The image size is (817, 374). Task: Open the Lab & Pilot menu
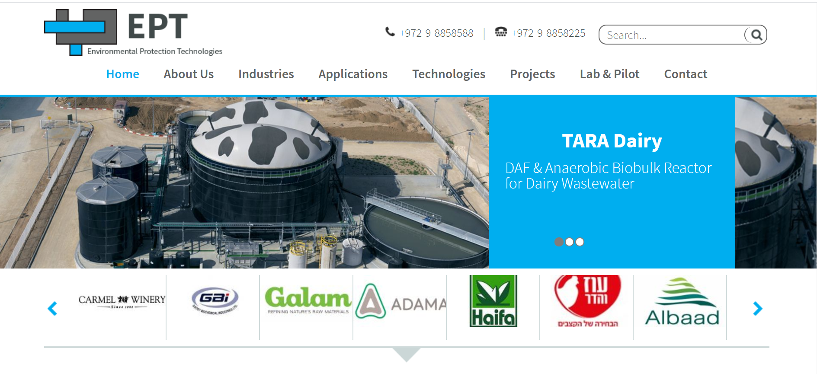[609, 74]
